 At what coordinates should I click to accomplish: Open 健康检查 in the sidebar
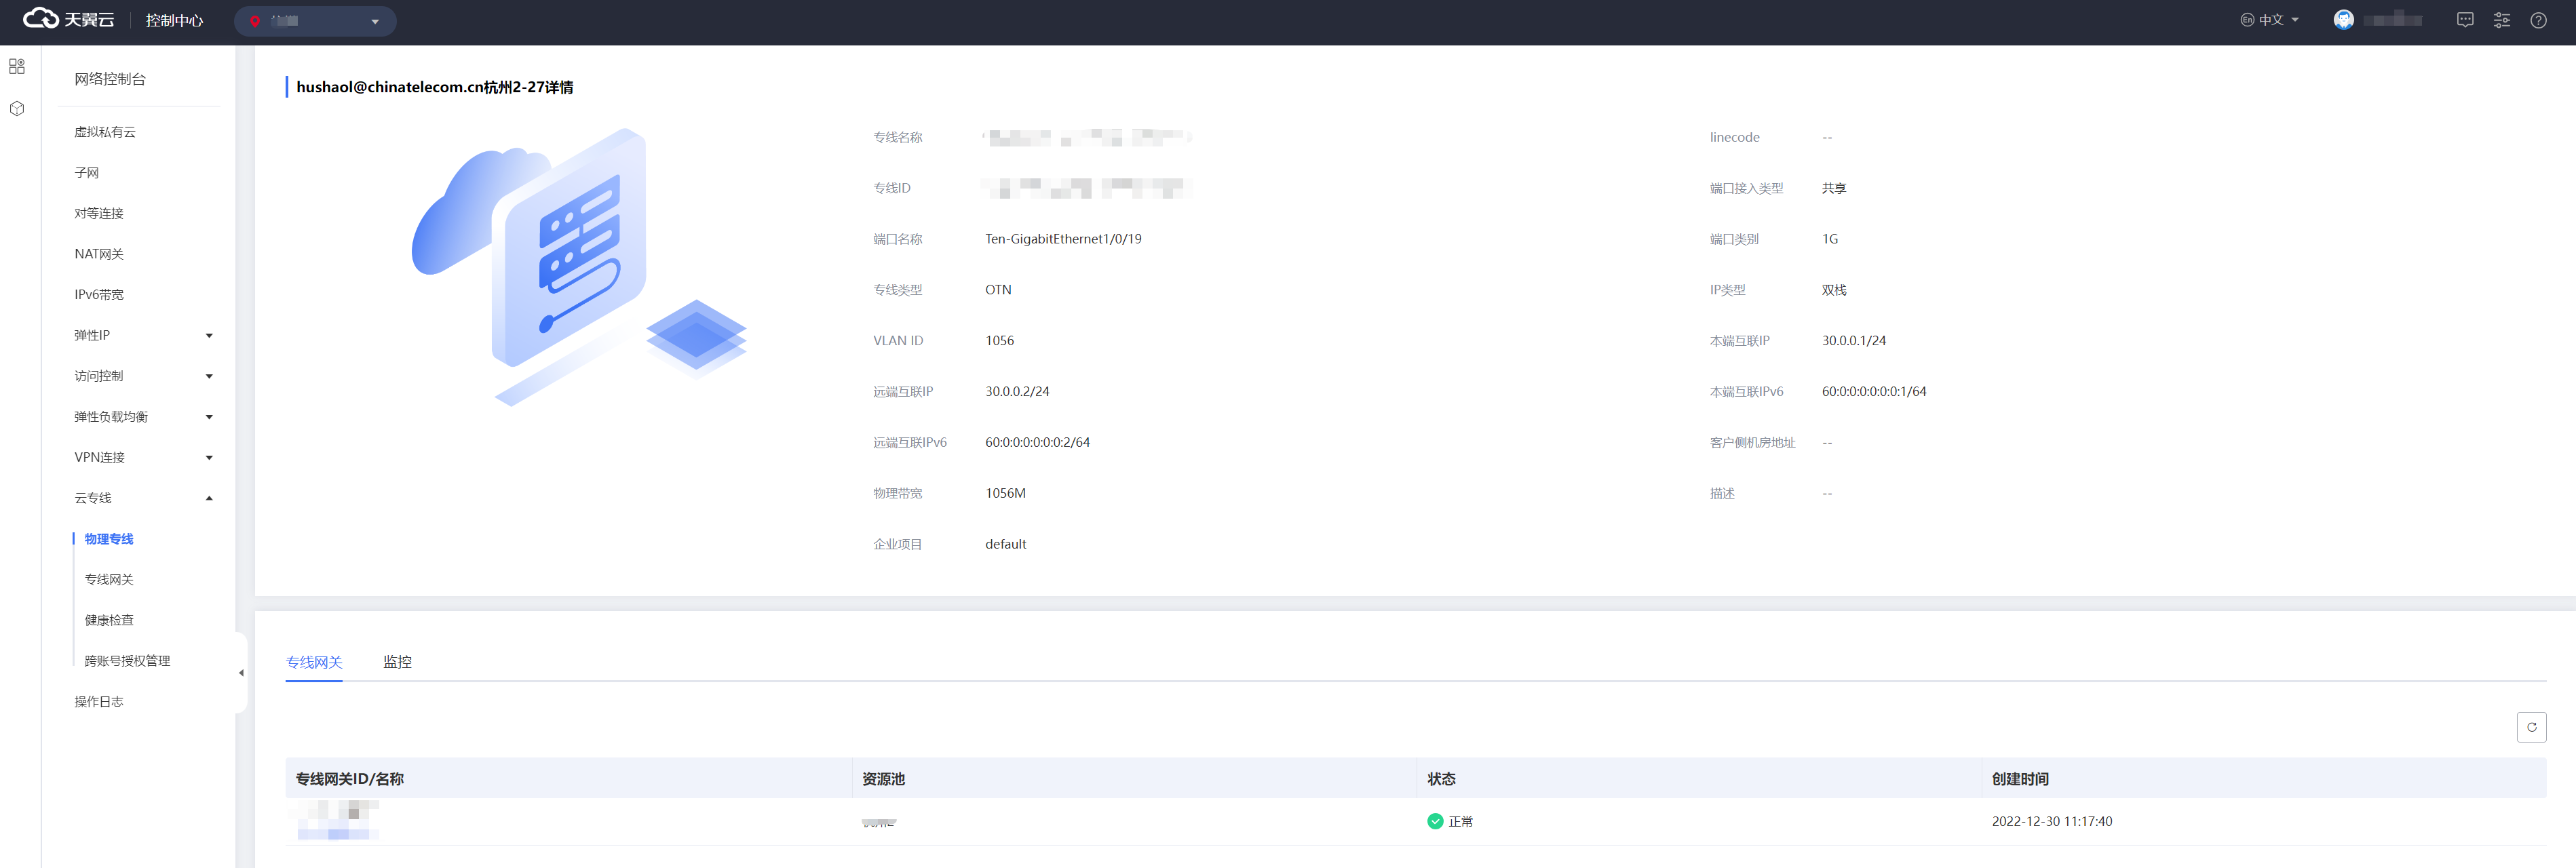109,620
